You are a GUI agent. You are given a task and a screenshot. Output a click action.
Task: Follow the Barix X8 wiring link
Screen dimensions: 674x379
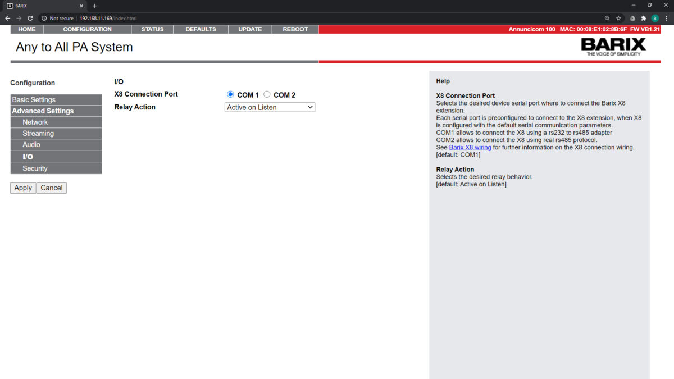pyautogui.click(x=470, y=148)
